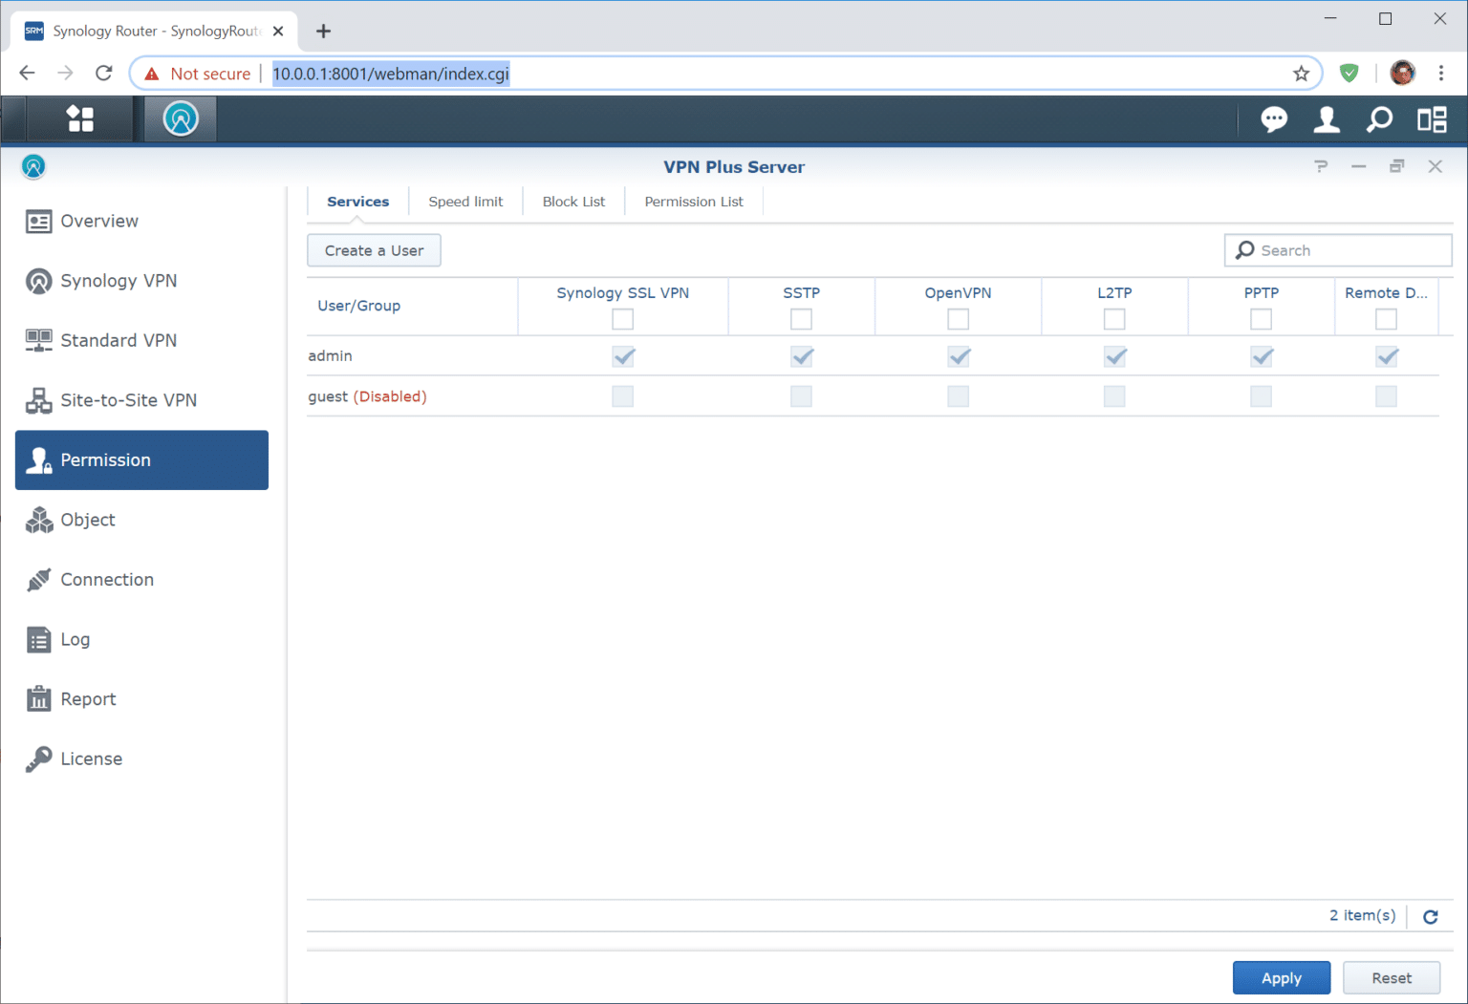The width and height of the screenshot is (1468, 1004).
Task: Open a new browser tab
Action: [323, 32]
